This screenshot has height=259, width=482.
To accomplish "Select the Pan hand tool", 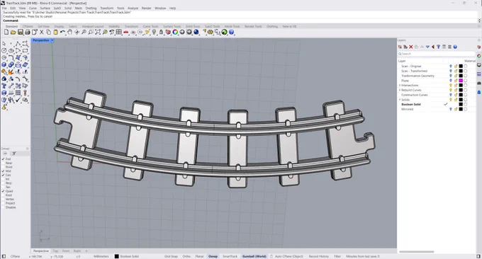I will coord(69,32).
